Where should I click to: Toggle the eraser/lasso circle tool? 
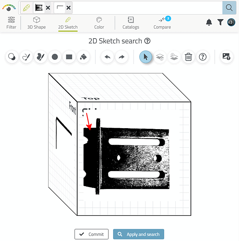click(12, 57)
